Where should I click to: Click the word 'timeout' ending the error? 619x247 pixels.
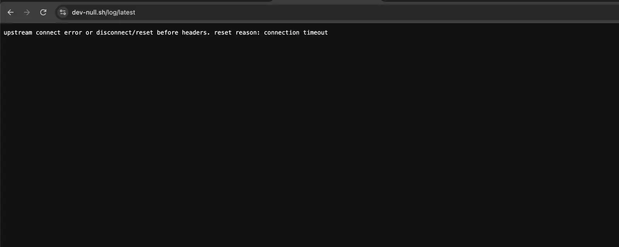pyautogui.click(x=315, y=32)
